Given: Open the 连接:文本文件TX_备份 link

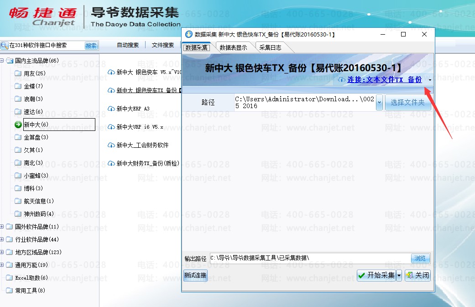Looking at the screenshot, I should click(x=384, y=80).
